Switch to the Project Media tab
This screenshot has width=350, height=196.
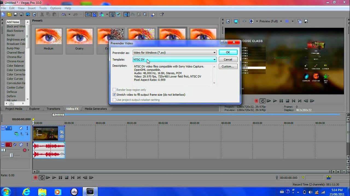coord(14,109)
